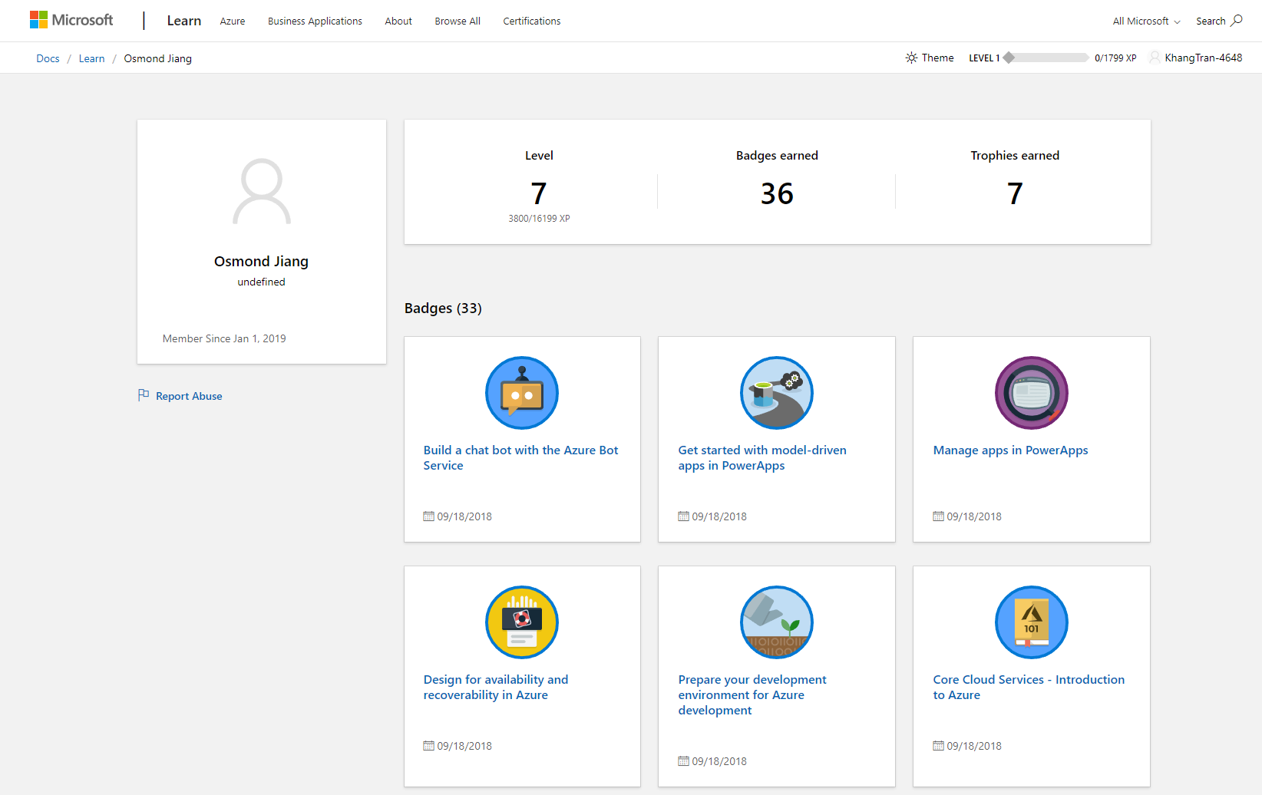Viewport: 1262px width, 795px height.
Task: Click the LEVEL 1 label in header
Action: (x=984, y=58)
